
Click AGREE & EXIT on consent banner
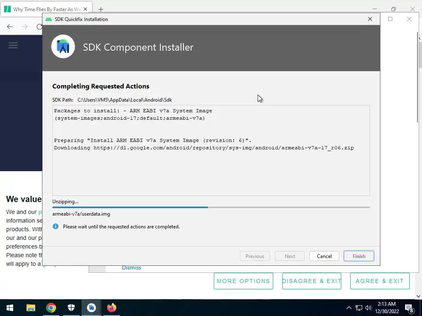point(380,281)
